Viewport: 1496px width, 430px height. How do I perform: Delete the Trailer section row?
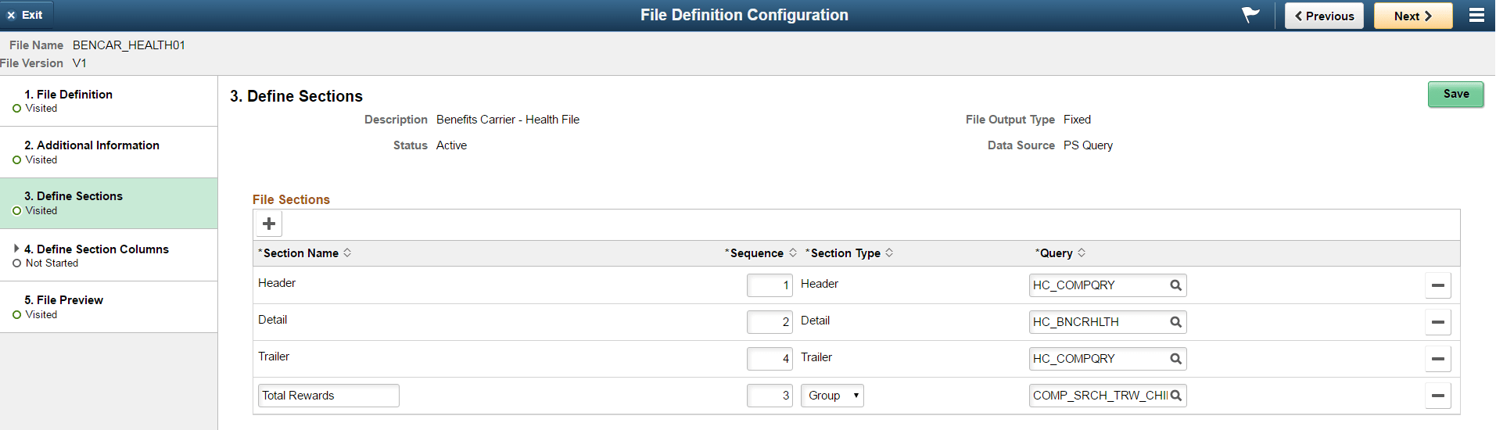pyautogui.click(x=1437, y=359)
